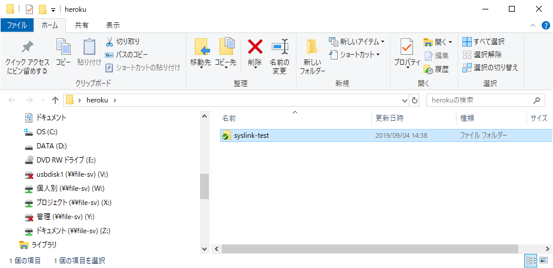Screen dimensions: 553x268
Task: Click Edit (編集) in ribbon
Action: [x=437, y=56]
